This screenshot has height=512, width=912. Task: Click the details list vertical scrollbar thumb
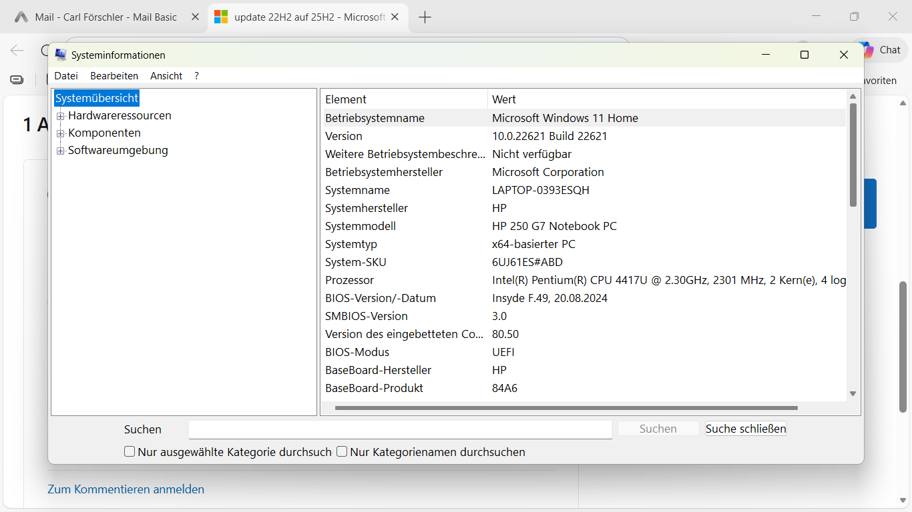coord(853,155)
